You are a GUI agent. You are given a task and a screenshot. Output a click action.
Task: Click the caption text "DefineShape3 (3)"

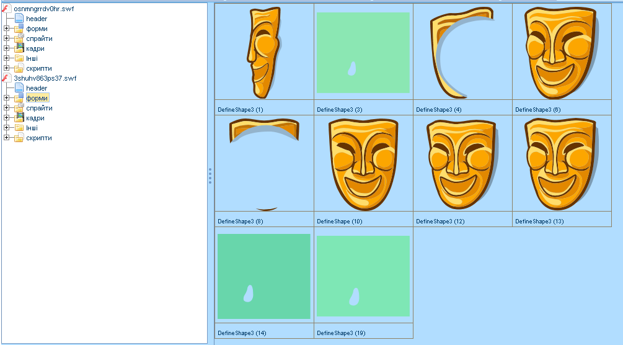pyautogui.click(x=340, y=110)
